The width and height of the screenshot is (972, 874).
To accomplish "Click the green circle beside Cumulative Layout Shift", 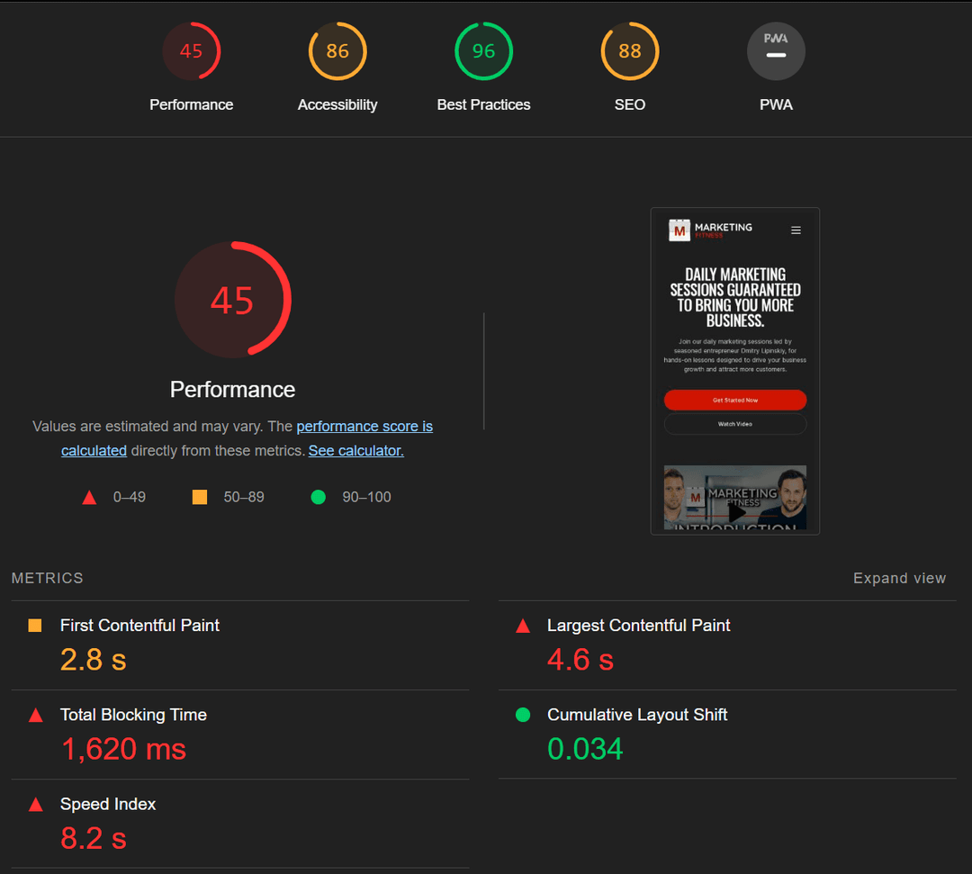I will [523, 715].
